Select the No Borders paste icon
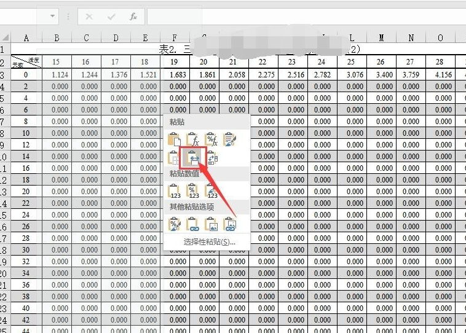 173,158
